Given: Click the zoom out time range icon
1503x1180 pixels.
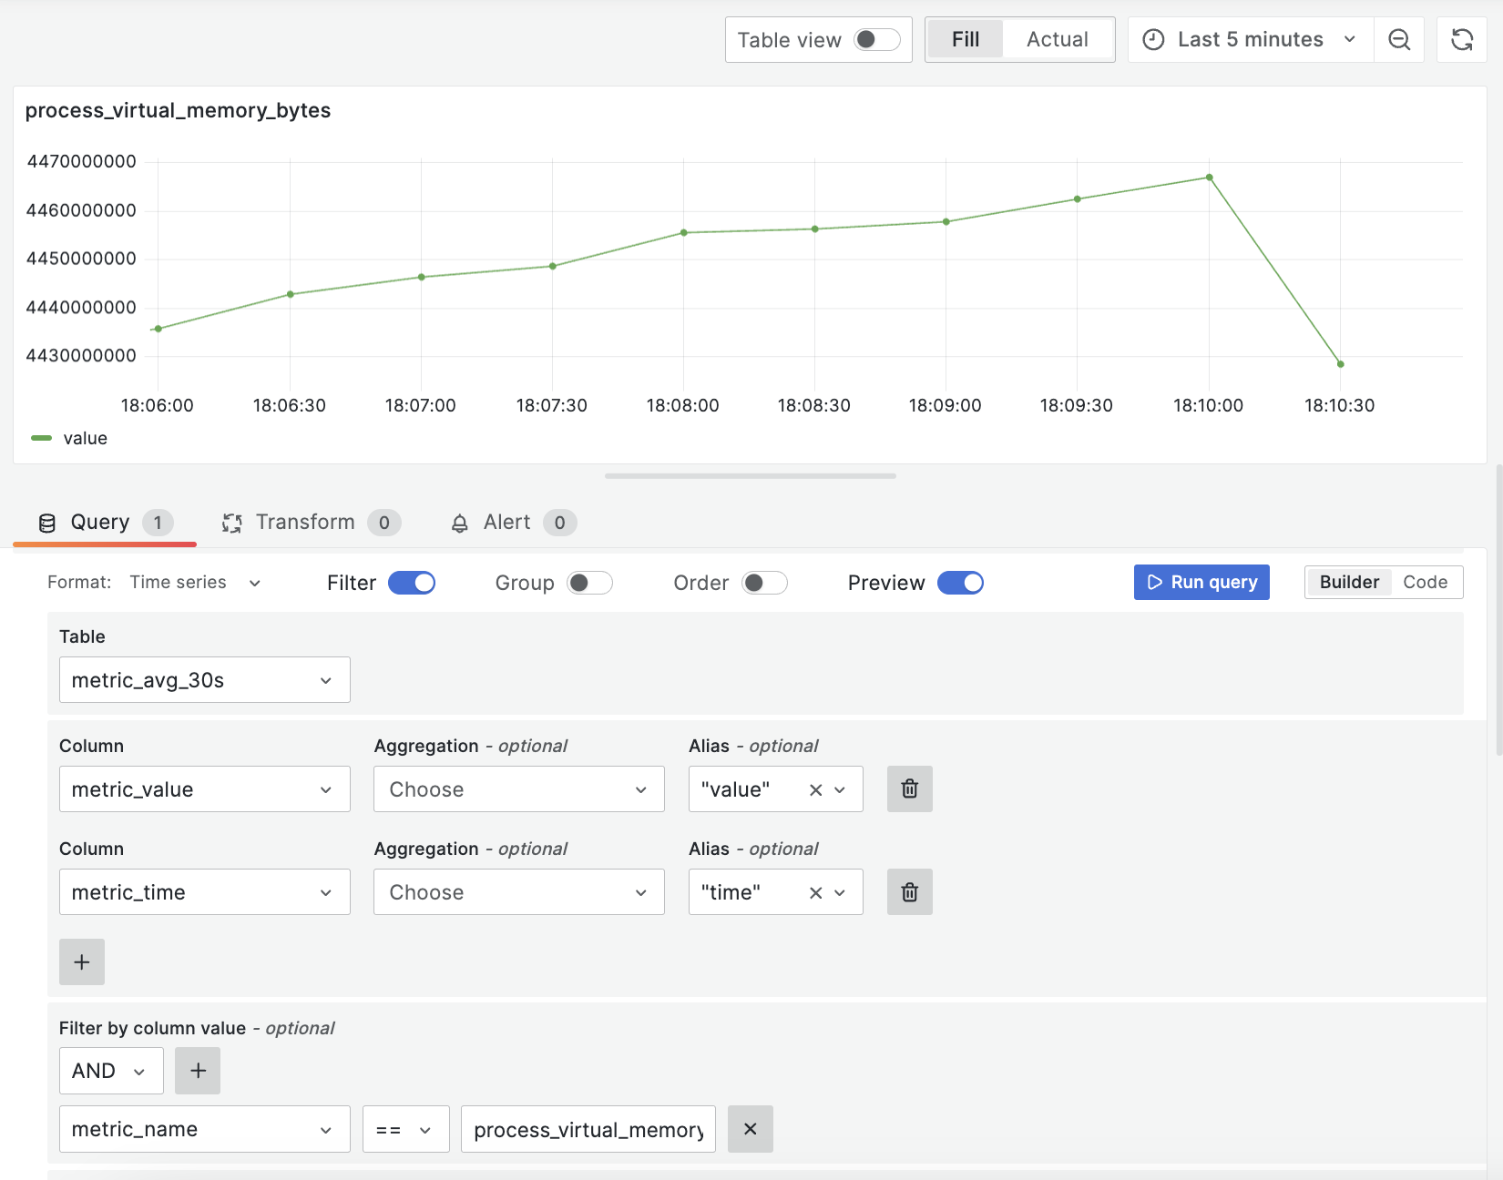Looking at the screenshot, I should [x=1399, y=40].
